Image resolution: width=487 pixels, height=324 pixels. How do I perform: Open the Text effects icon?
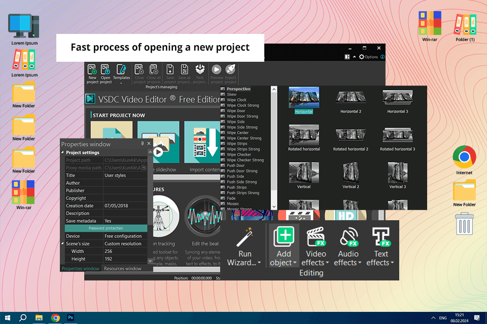point(381,237)
